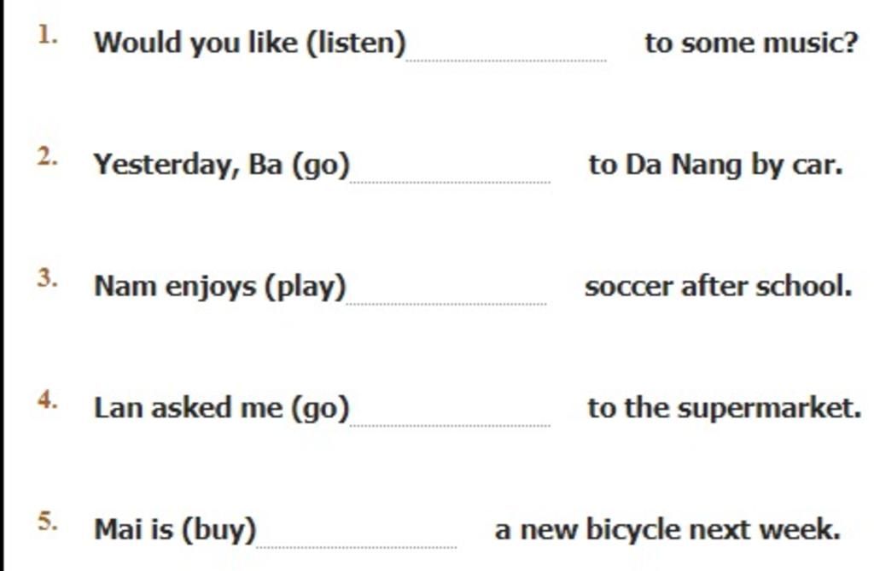
Task: Click the text "Lan asked me (go)"
Action: 222,408
